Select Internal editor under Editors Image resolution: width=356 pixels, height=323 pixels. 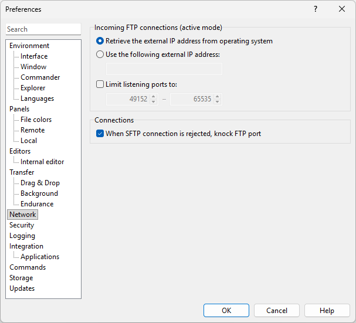[42, 162]
